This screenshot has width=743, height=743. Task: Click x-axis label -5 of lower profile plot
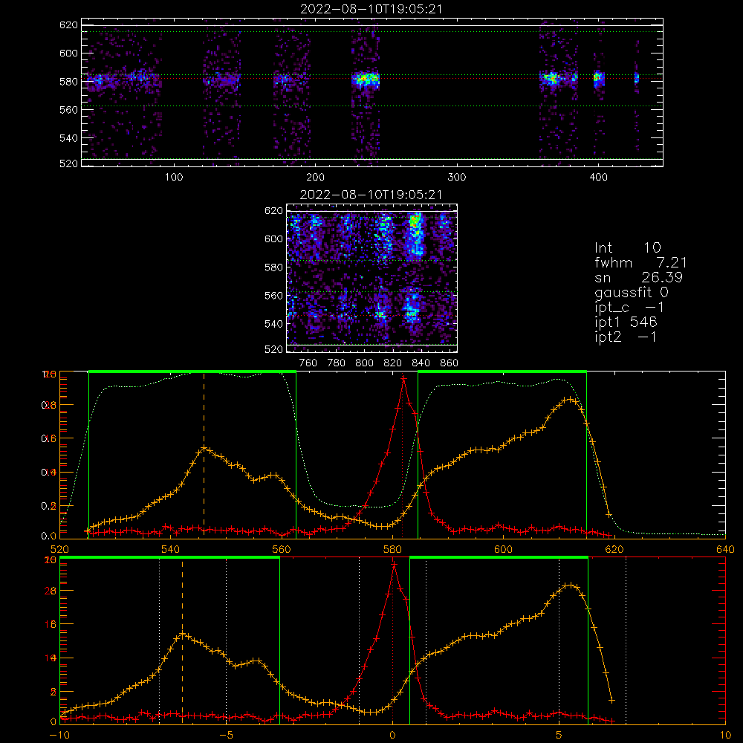coord(226,735)
